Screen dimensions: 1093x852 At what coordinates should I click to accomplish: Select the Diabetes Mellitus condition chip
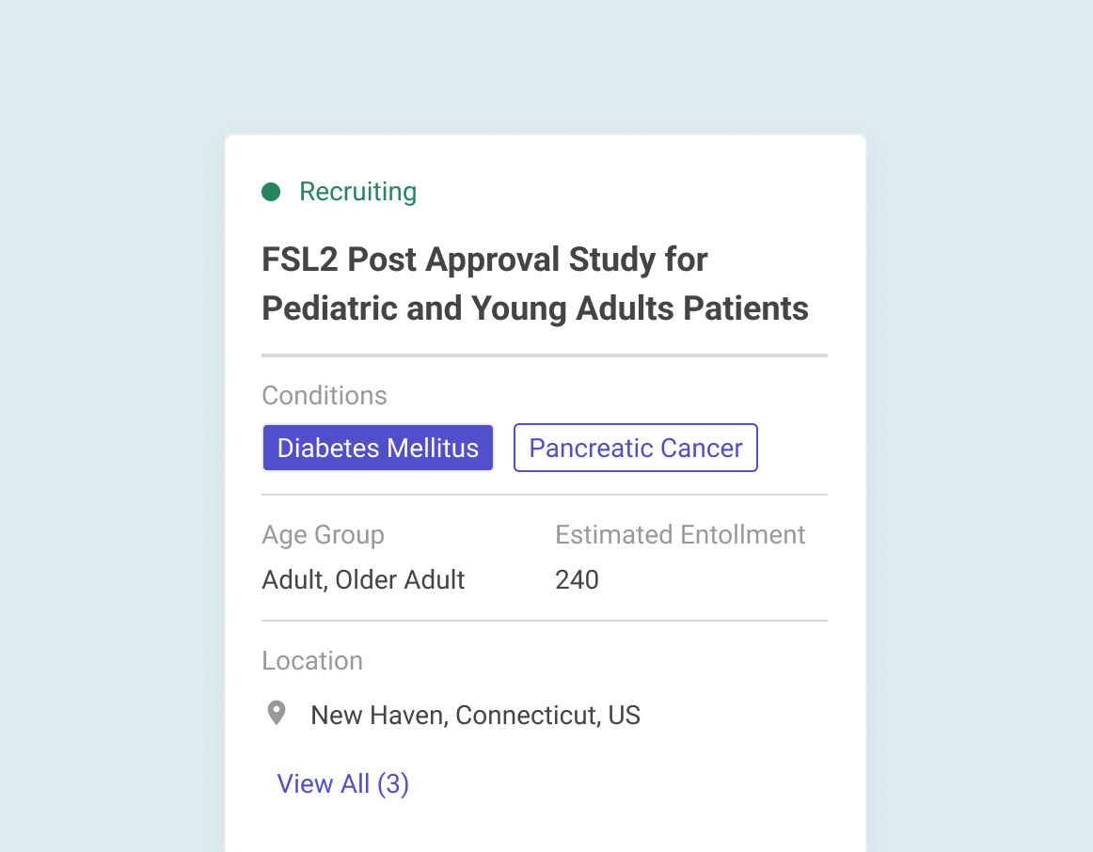pyautogui.click(x=378, y=448)
